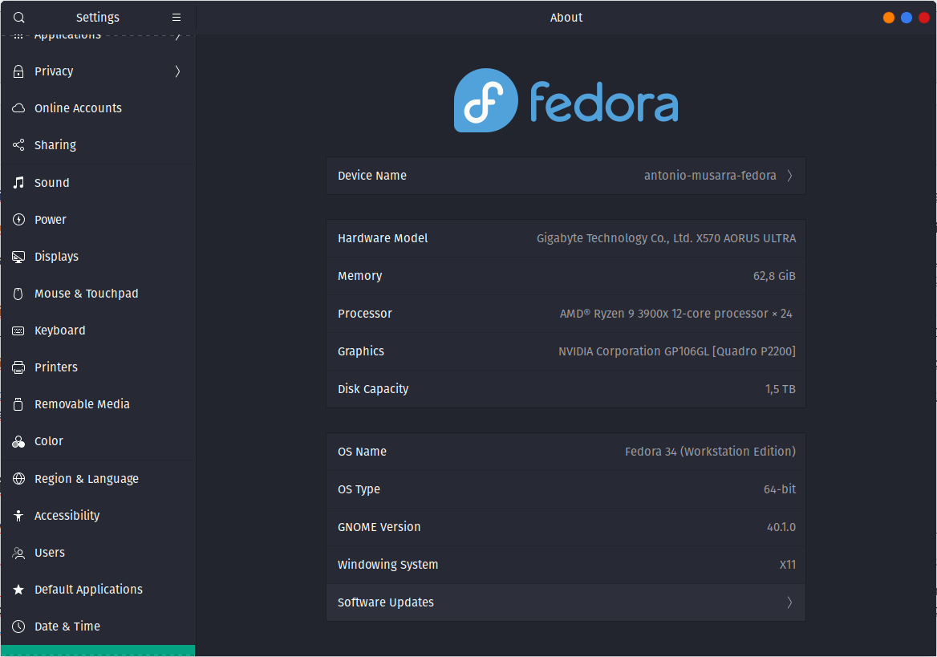Click the Memory value 62,8 GiB
Image resolution: width=937 pixels, height=657 pixels.
[774, 276]
